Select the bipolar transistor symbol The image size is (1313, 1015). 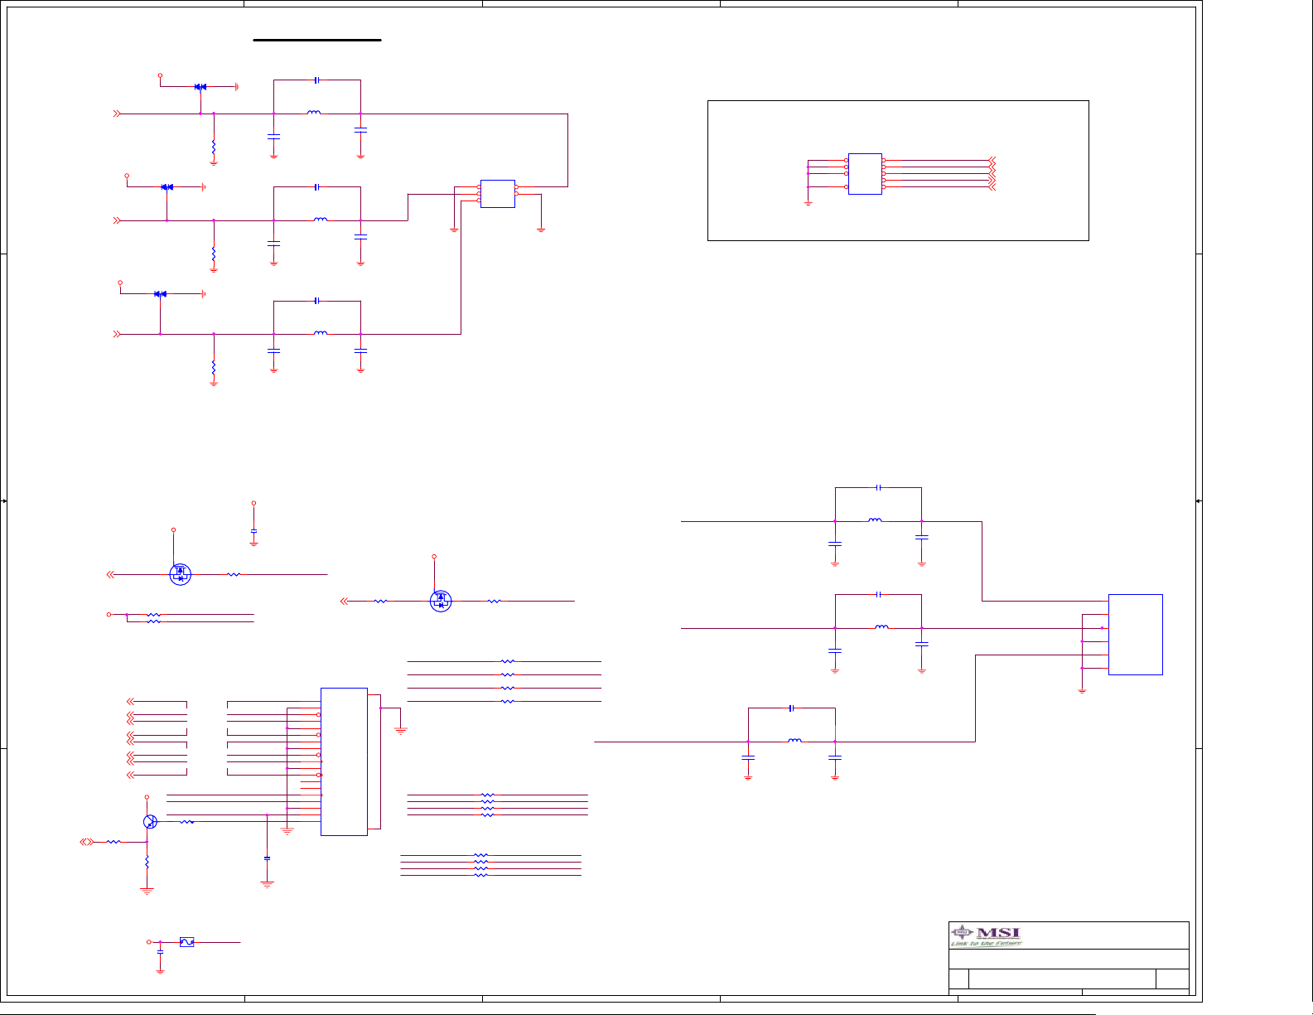tap(150, 822)
